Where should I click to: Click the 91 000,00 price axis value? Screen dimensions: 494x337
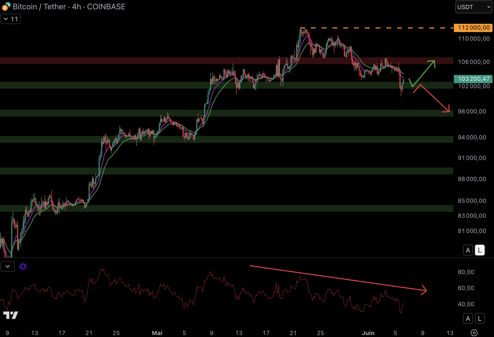[472, 158]
